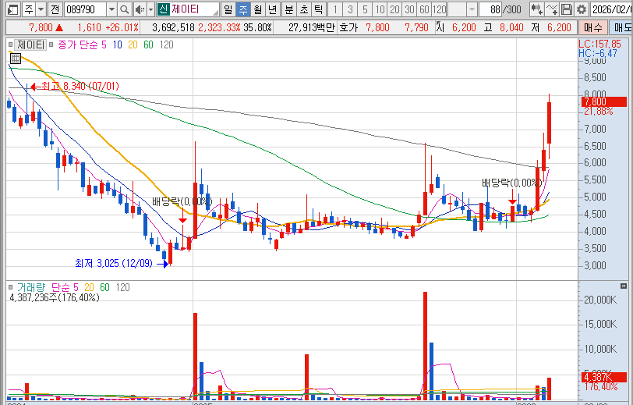Select yearly 년 chart period

[x=273, y=9]
